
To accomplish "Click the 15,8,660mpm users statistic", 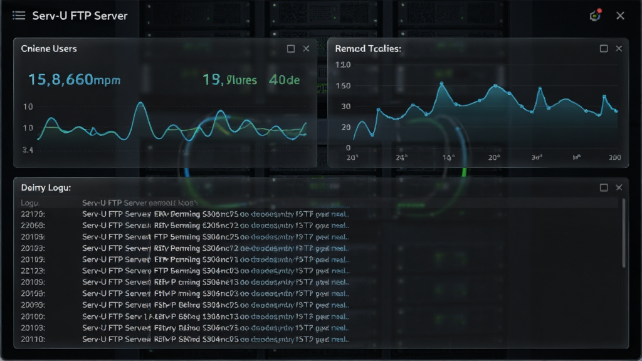I will pyautogui.click(x=75, y=80).
